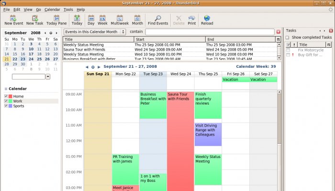Sort tasks by Title column header
The width and height of the screenshot is (335, 191).
coord(312,45)
